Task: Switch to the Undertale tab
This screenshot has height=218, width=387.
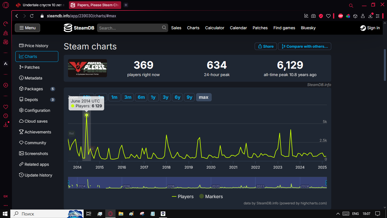Action: tap(40, 5)
